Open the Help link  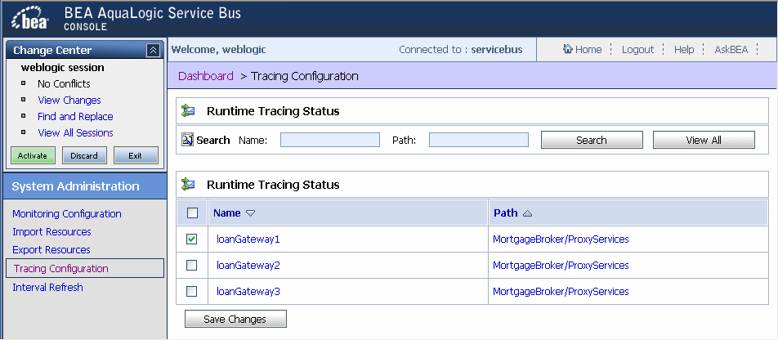[684, 50]
